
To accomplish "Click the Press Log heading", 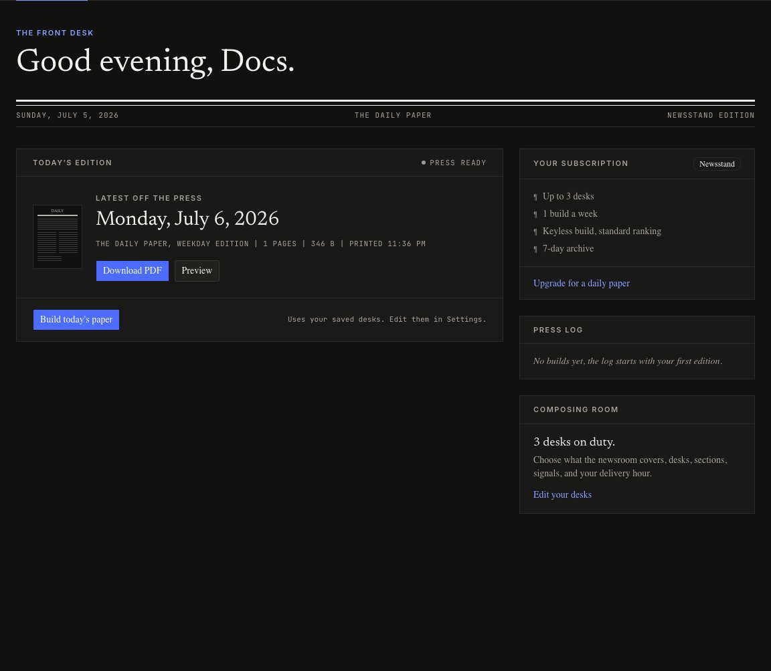I will [x=558, y=330].
